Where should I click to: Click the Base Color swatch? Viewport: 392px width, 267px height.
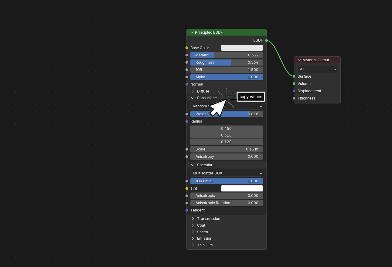(242, 48)
